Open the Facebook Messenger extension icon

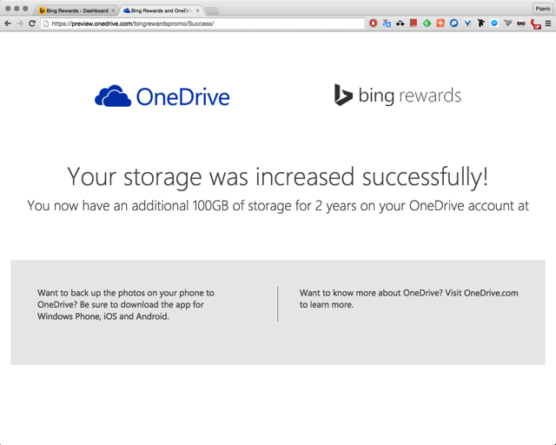494,23
